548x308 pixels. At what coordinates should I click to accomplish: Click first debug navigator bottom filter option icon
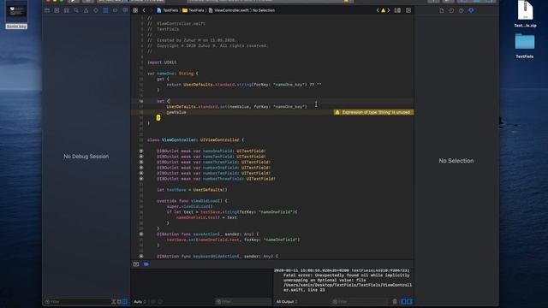(114, 301)
